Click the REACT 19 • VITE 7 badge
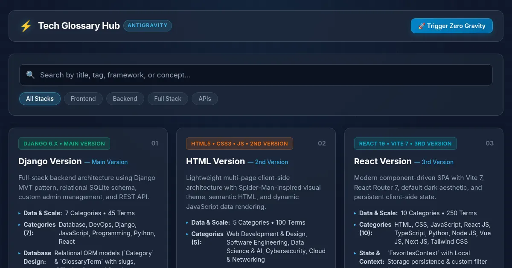512x268 pixels. [405, 143]
